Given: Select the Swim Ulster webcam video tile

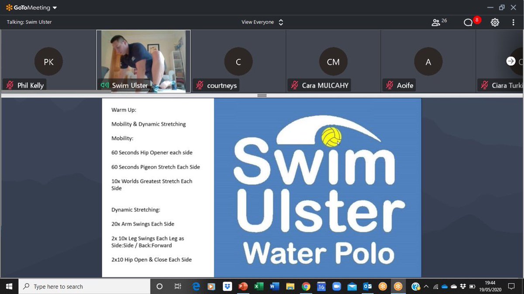Looking at the screenshot, I should 143,61.
